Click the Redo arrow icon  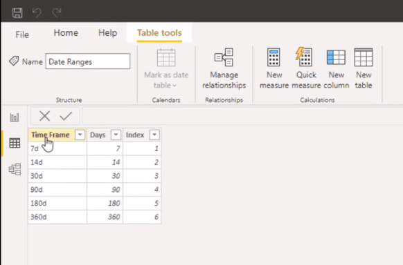[x=57, y=12]
